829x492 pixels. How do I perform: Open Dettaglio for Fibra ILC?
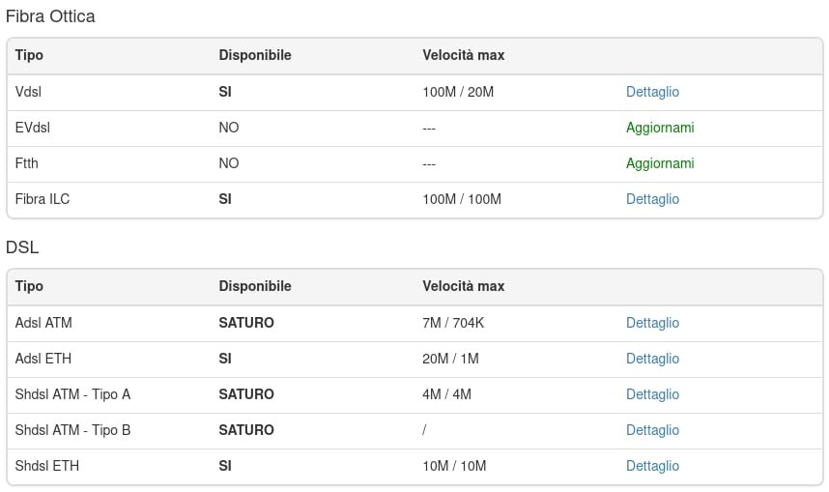pos(652,199)
